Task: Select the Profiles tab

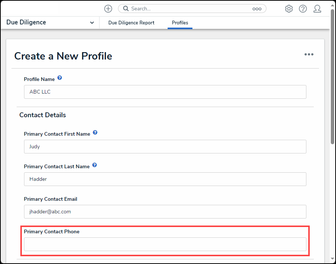Action: tap(180, 23)
